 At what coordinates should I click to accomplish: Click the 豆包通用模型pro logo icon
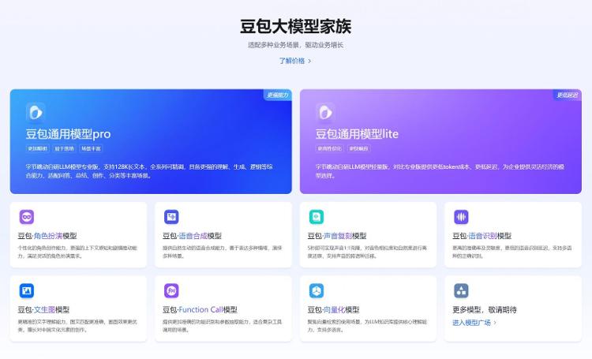tap(36, 112)
